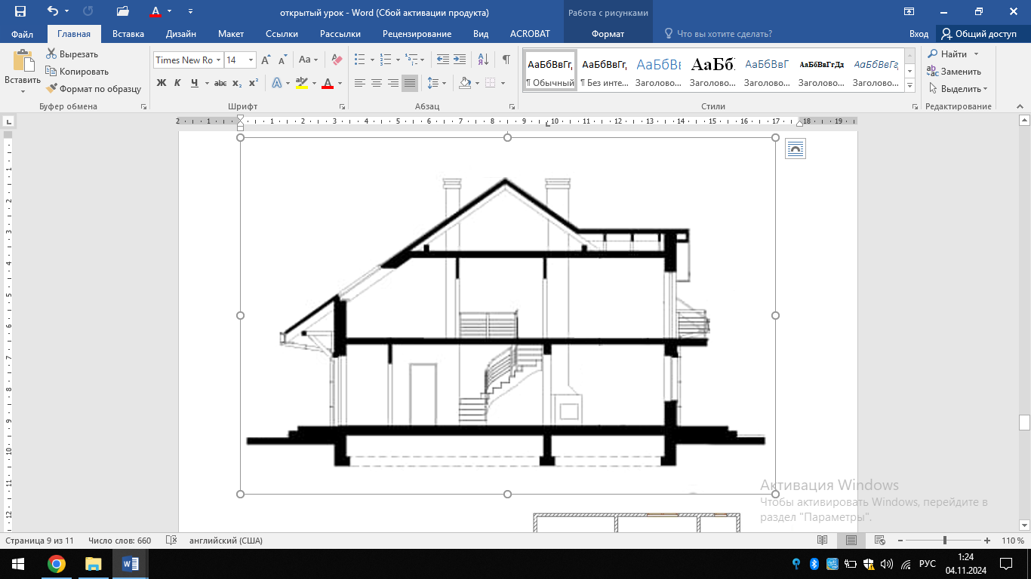Toggle bold formatting (Ж)
The width and height of the screenshot is (1031, 579).
pyautogui.click(x=161, y=83)
